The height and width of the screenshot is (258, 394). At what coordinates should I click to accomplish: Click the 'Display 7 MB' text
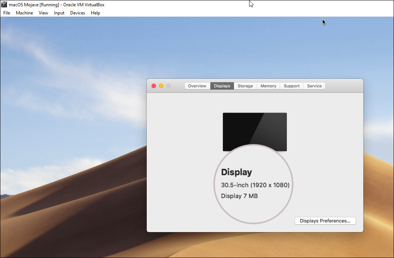pos(240,196)
